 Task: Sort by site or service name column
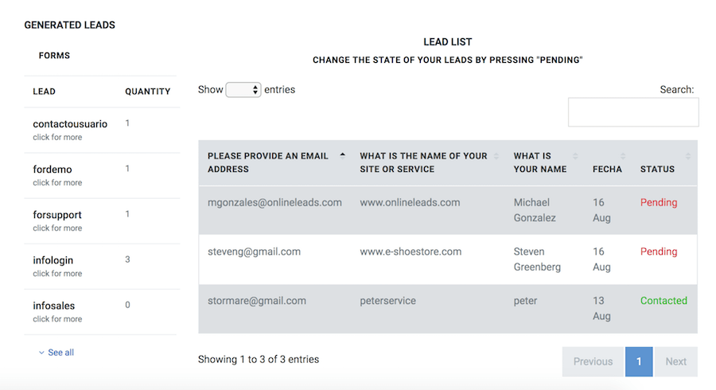[423, 162]
